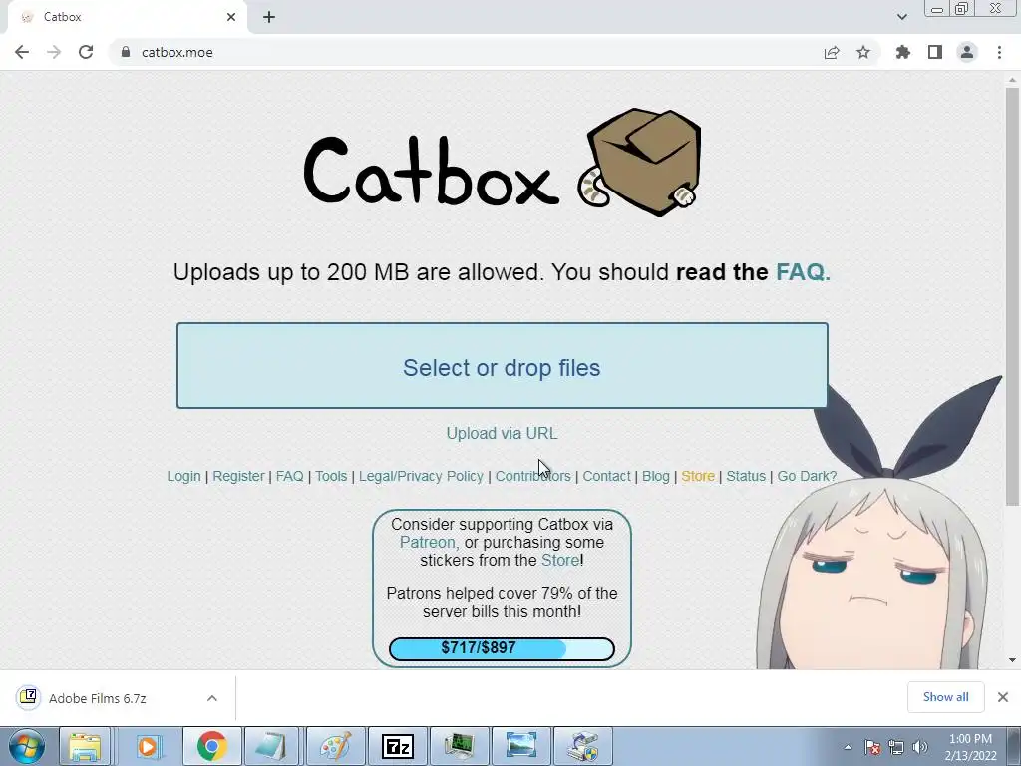Open FAQ in the footer links
The height and width of the screenshot is (766, 1021).
[x=290, y=476]
